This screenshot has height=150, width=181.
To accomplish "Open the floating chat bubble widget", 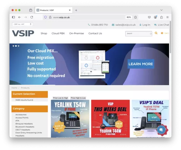I will [161, 130].
